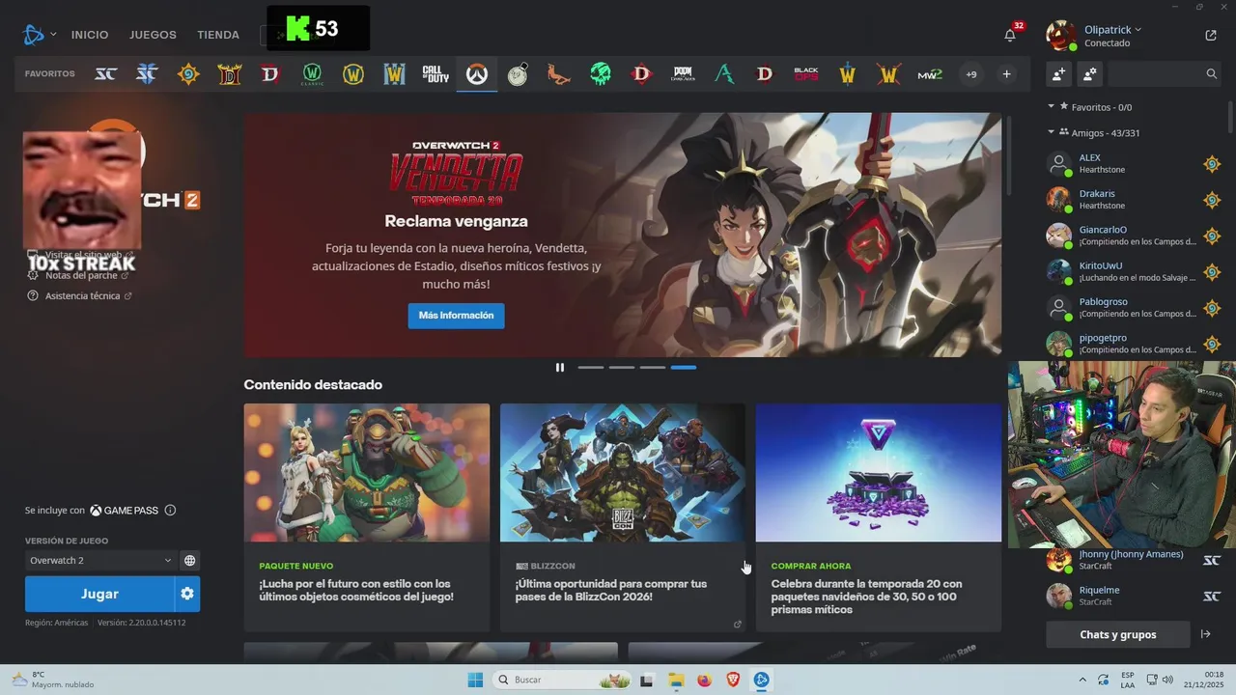Click Más información on the Vendetta banner
Image resolution: width=1236 pixels, height=695 pixels.
(x=456, y=316)
